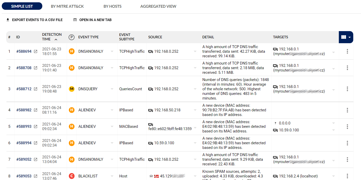This screenshot has height=180, width=361.
Task: Expand target dropdown for 10.59.0.100
Action: tap(333, 130)
